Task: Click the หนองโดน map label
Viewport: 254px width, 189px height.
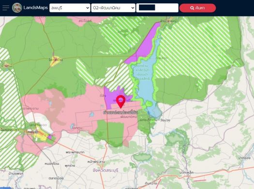Action: [x=52, y=163]
